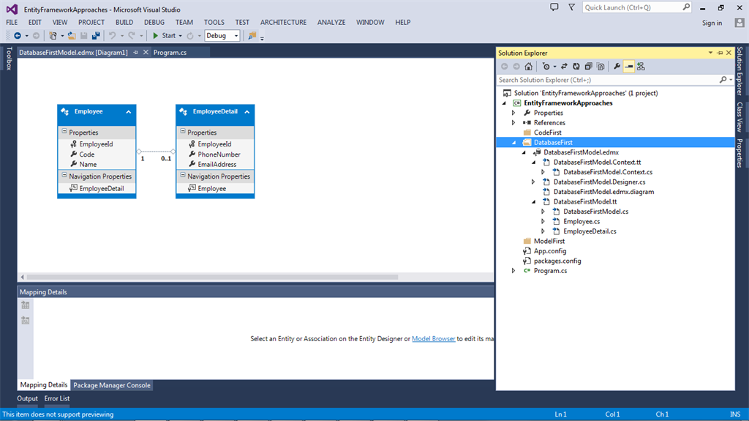This screenshot has width=749, height=421.
Task: Click the horizontal scrollbar under the diagram
Action: coord(212,277)
